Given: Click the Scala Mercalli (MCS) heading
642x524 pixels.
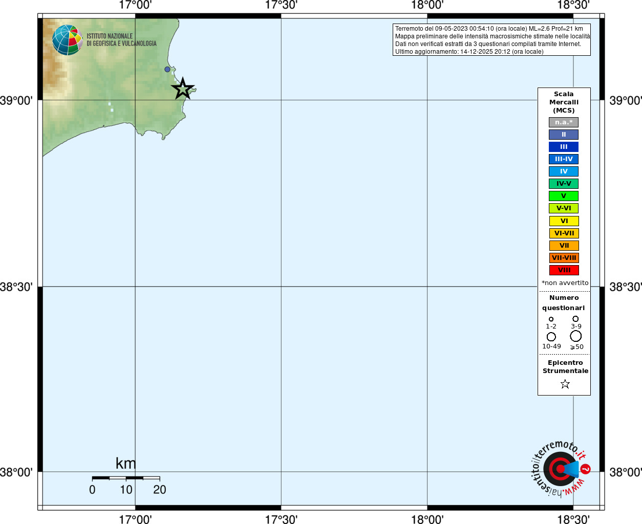Looking at the screenshot, I should tap(564, 102).
